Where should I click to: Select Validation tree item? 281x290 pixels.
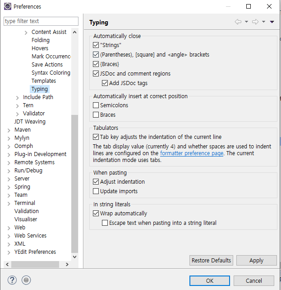pyautogui.click(x=27, y=211)
